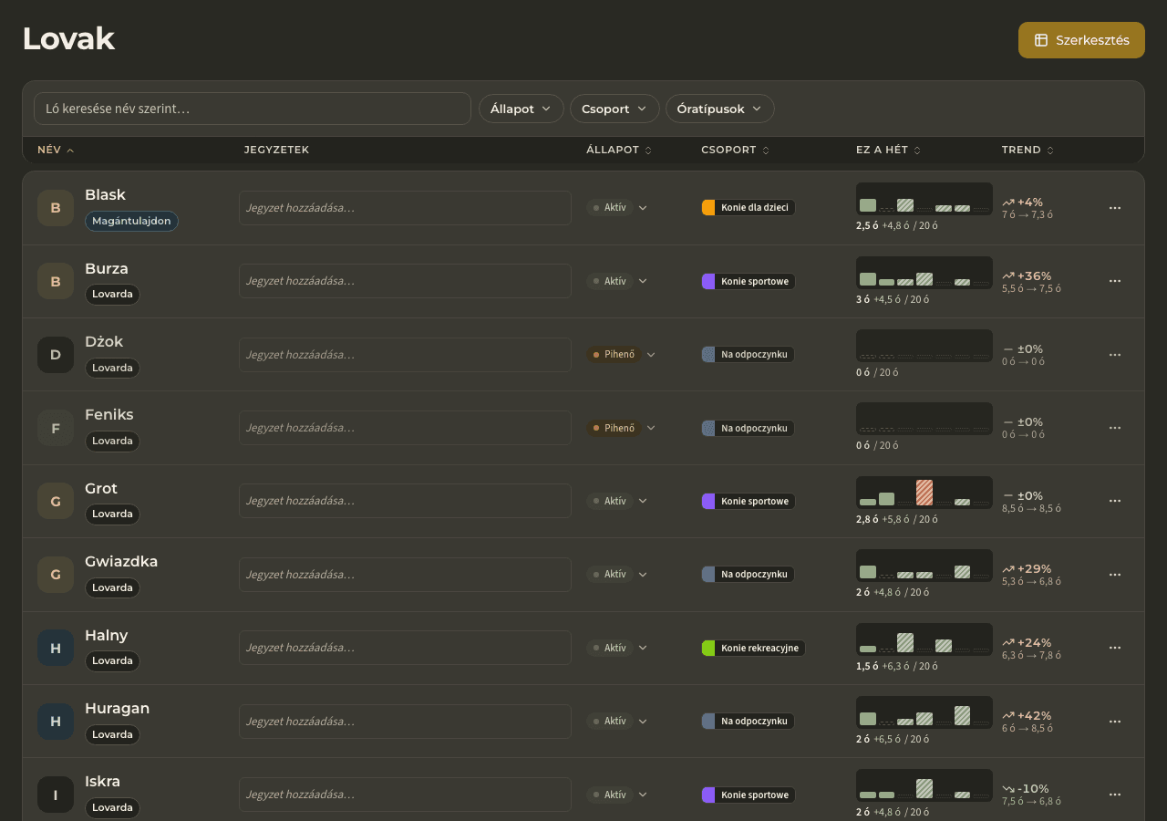
Task: Click the G avatar of Grot
Action: click(56, 501)
